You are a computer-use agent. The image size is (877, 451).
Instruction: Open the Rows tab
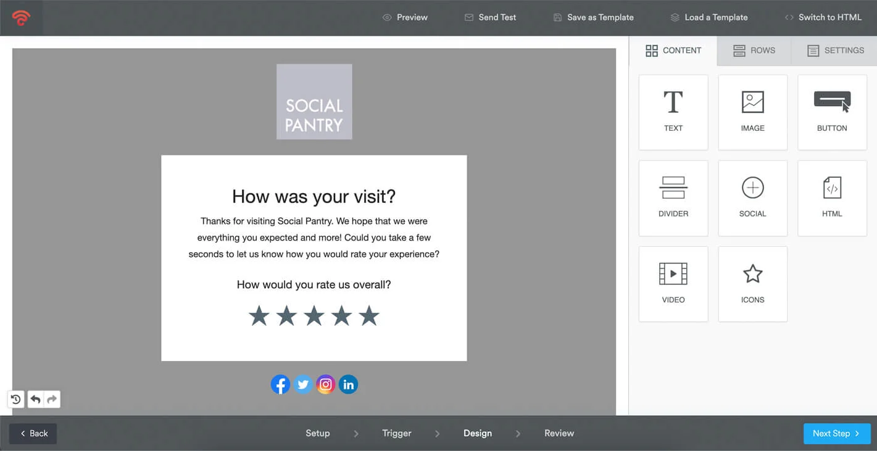(754, 51)
